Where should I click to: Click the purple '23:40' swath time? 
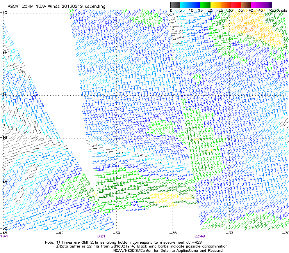(x=200, y=236)
